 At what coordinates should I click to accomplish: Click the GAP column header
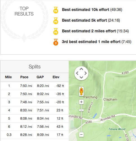click(x=40, y=77)
